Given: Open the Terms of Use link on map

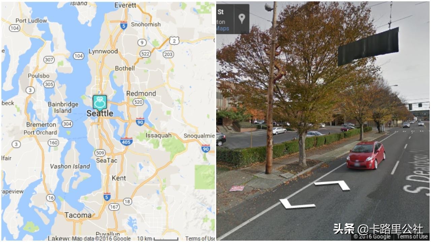Looking at the screenshot, I should click(x=200, y=238).
